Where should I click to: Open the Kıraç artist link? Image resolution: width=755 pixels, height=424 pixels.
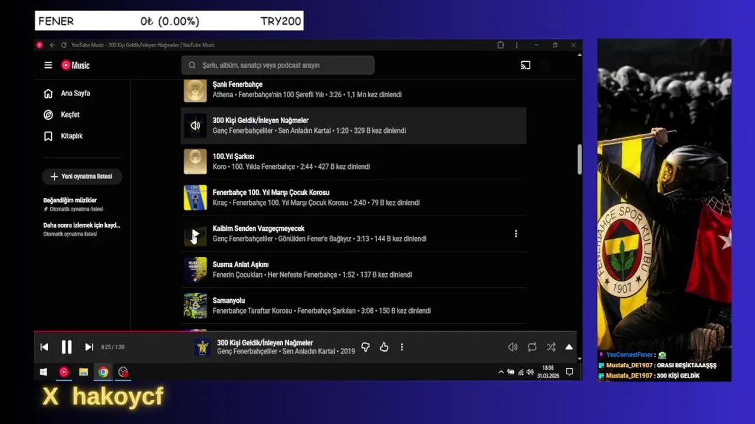click(x=220, y=203)
